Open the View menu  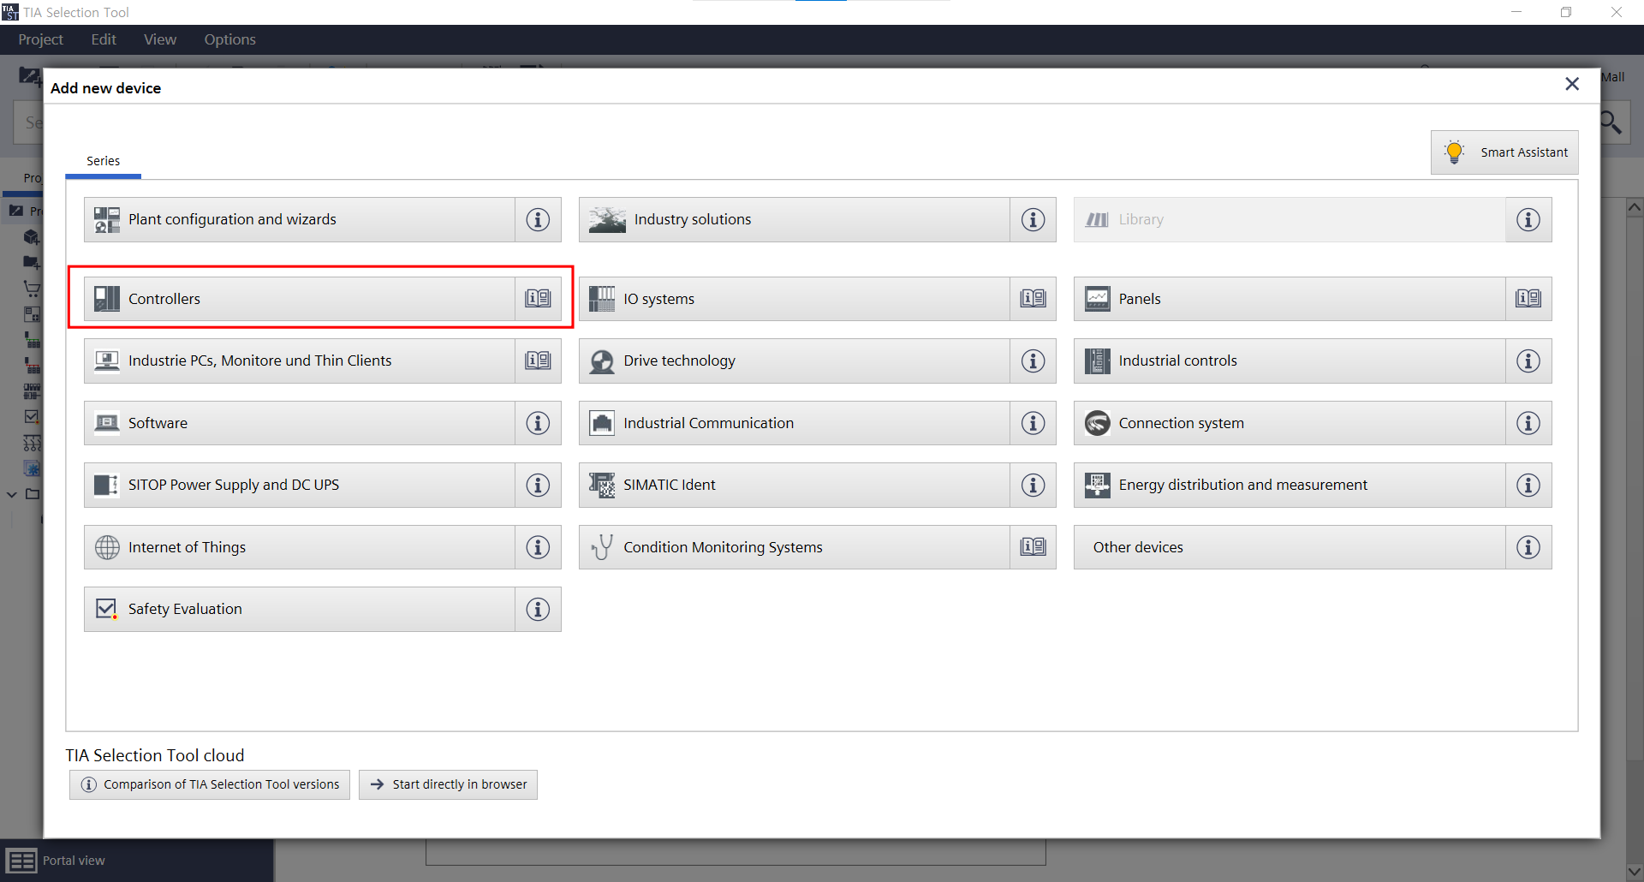click(x=160, y=39)
